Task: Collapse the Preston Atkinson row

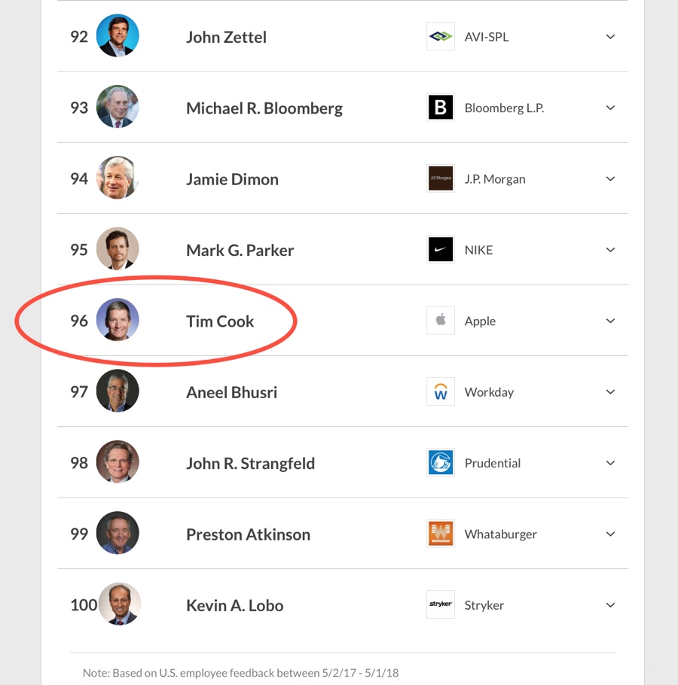Action: (610, 534)
